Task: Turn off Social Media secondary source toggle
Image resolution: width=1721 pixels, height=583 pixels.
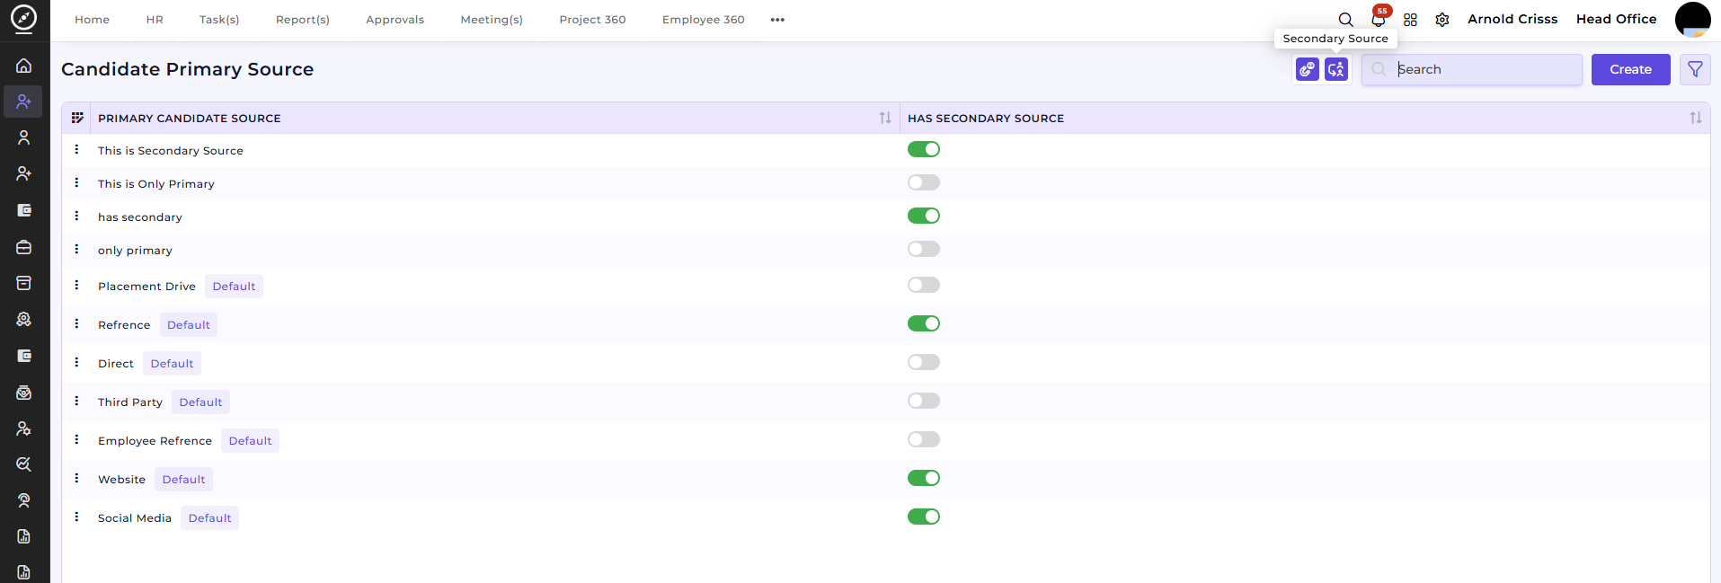Action: [x=924, y=517]
